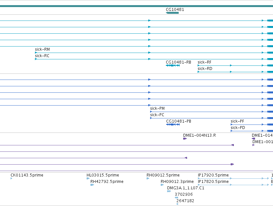Screen dimensions: 273x206
Task: Click the DME1-004N13.R label
Action: 200,135
